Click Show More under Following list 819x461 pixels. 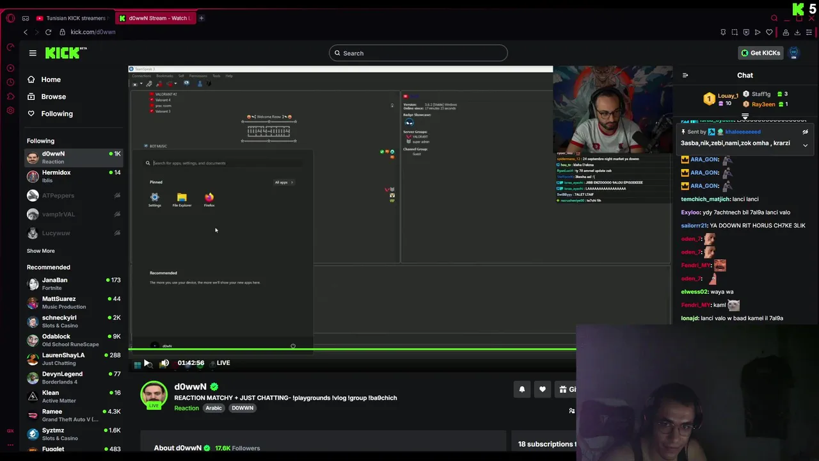pos(40,251)
